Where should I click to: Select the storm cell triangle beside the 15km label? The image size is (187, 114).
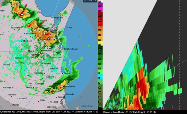(x=22, y=14)
